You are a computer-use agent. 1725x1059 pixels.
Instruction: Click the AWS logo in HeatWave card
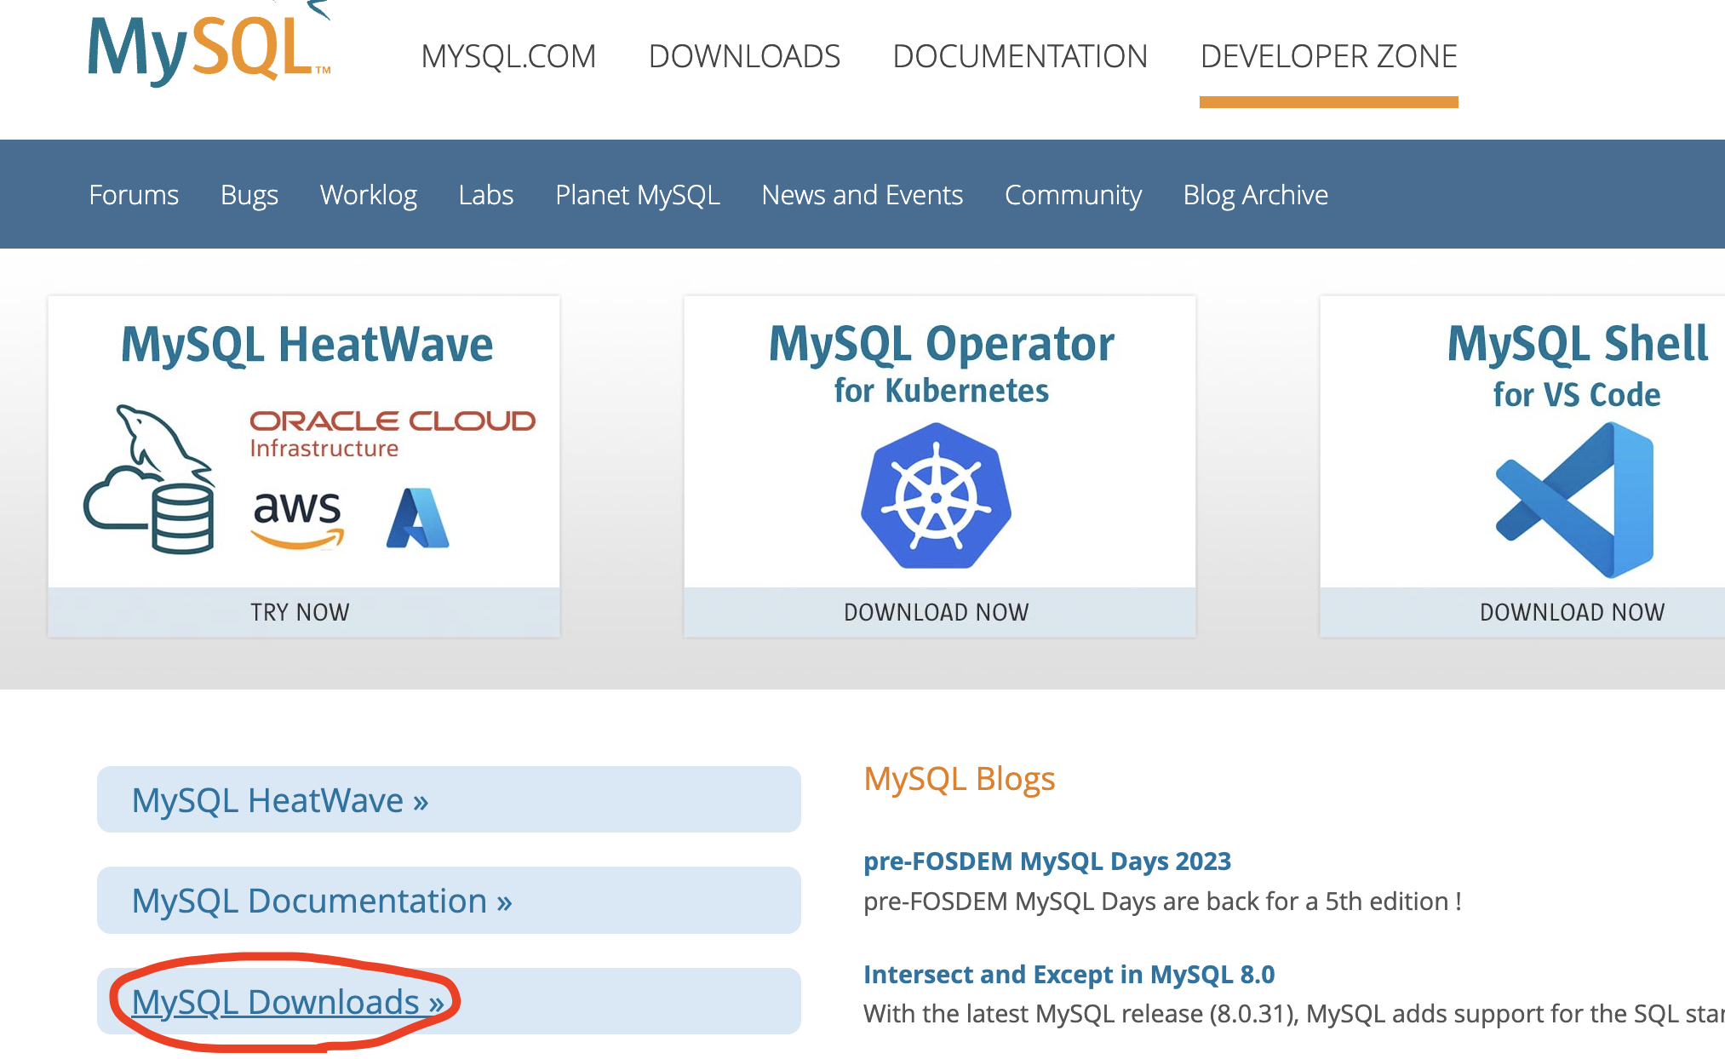coord(297,518)
